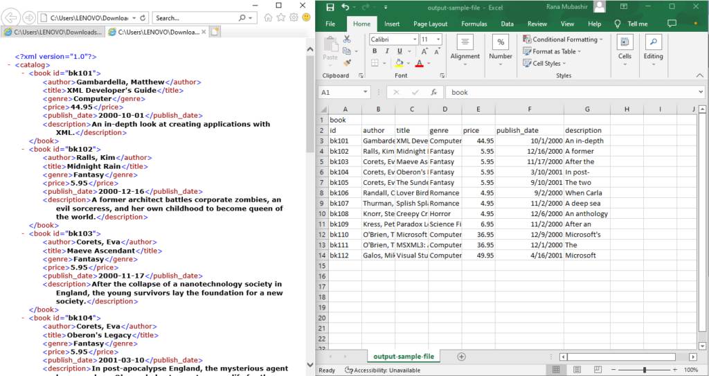709x376 pixels.
Task: Switch to the Data tab
Action: point(507,24)
